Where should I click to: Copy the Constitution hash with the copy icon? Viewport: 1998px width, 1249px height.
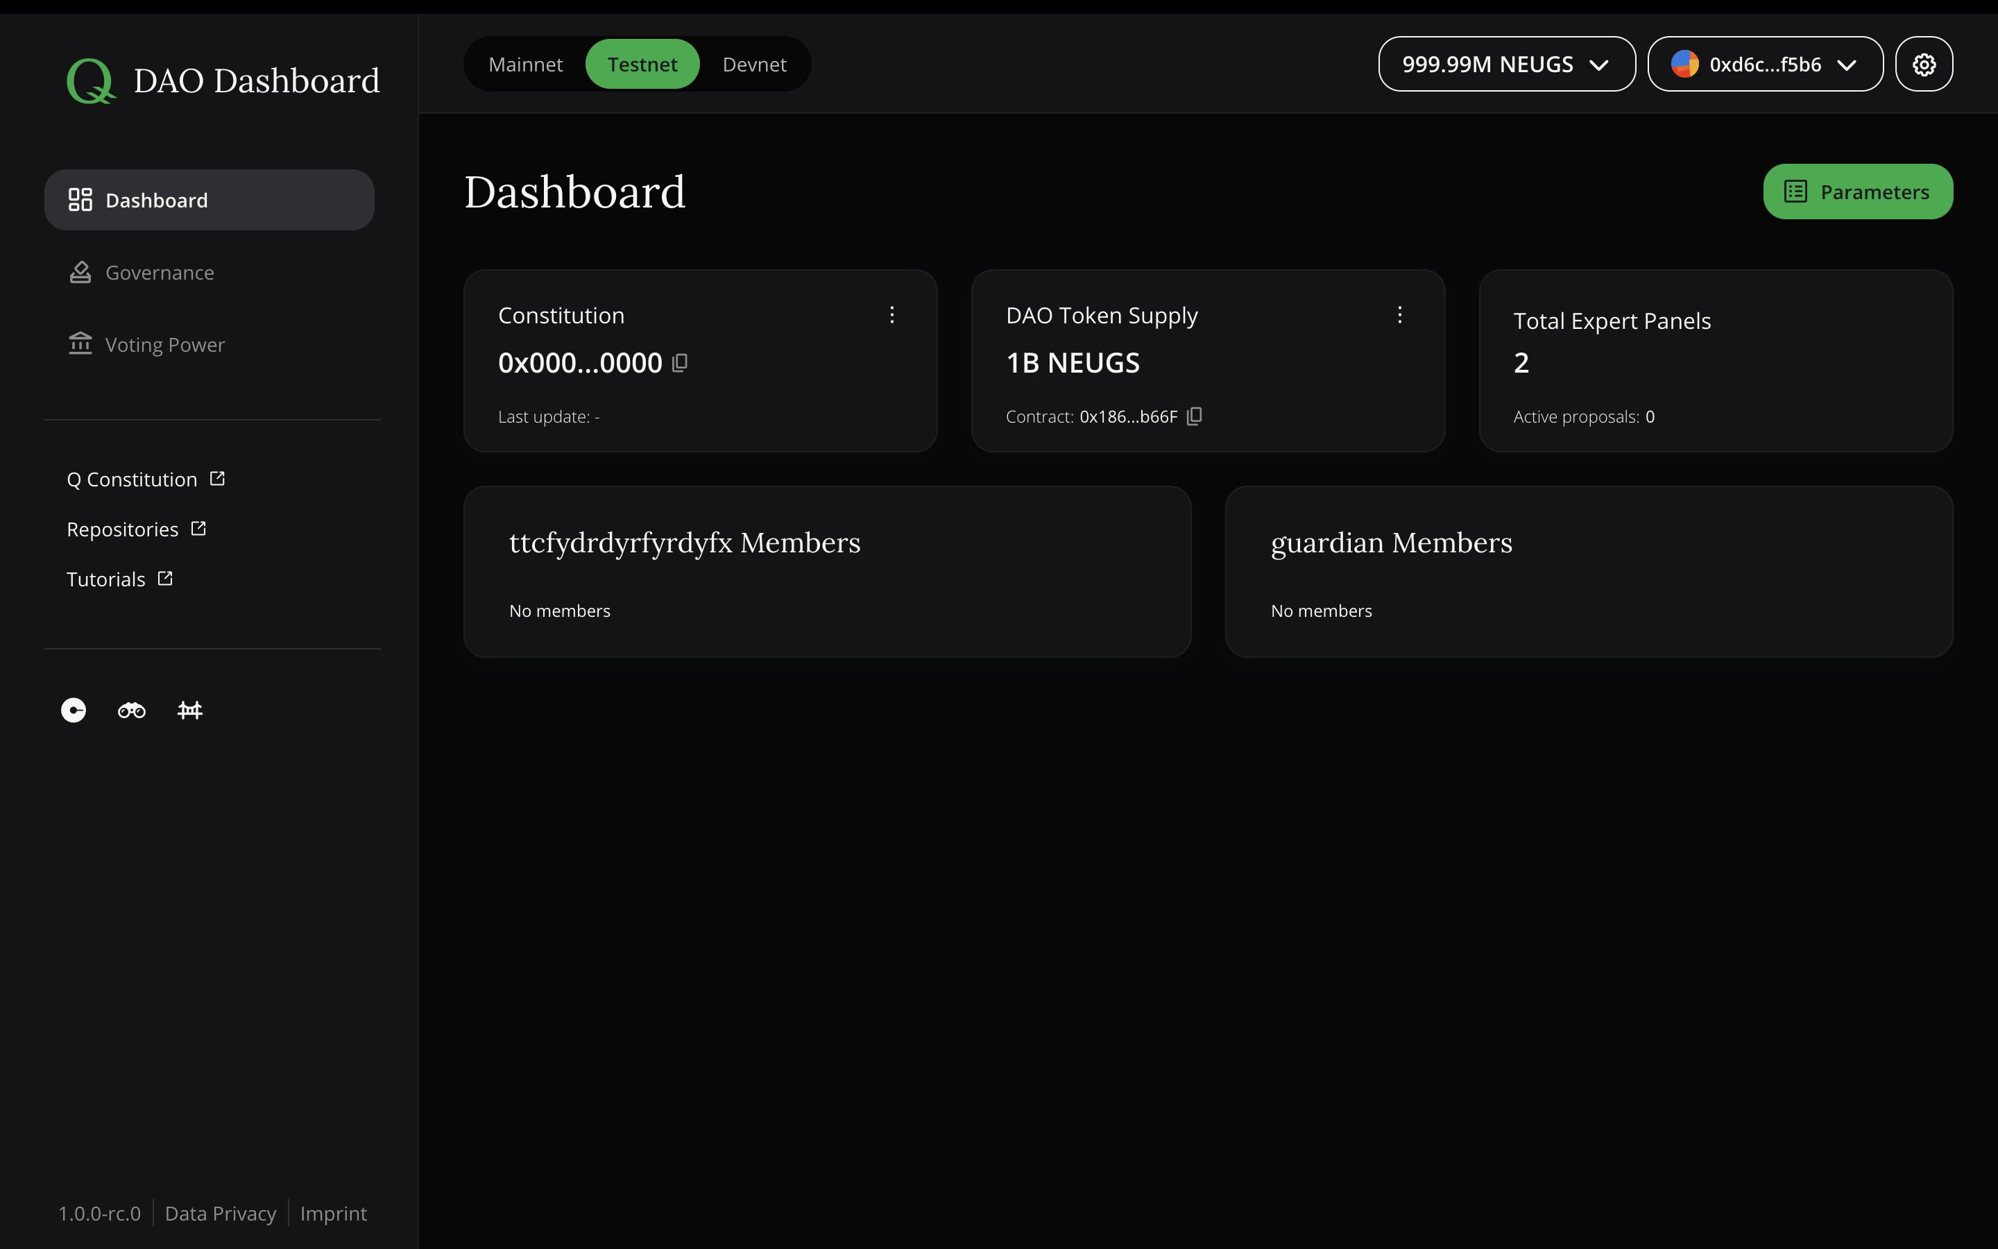click(x=678, y=363)
